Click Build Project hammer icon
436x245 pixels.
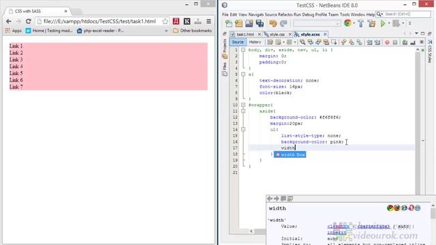[x=360, y=24]
